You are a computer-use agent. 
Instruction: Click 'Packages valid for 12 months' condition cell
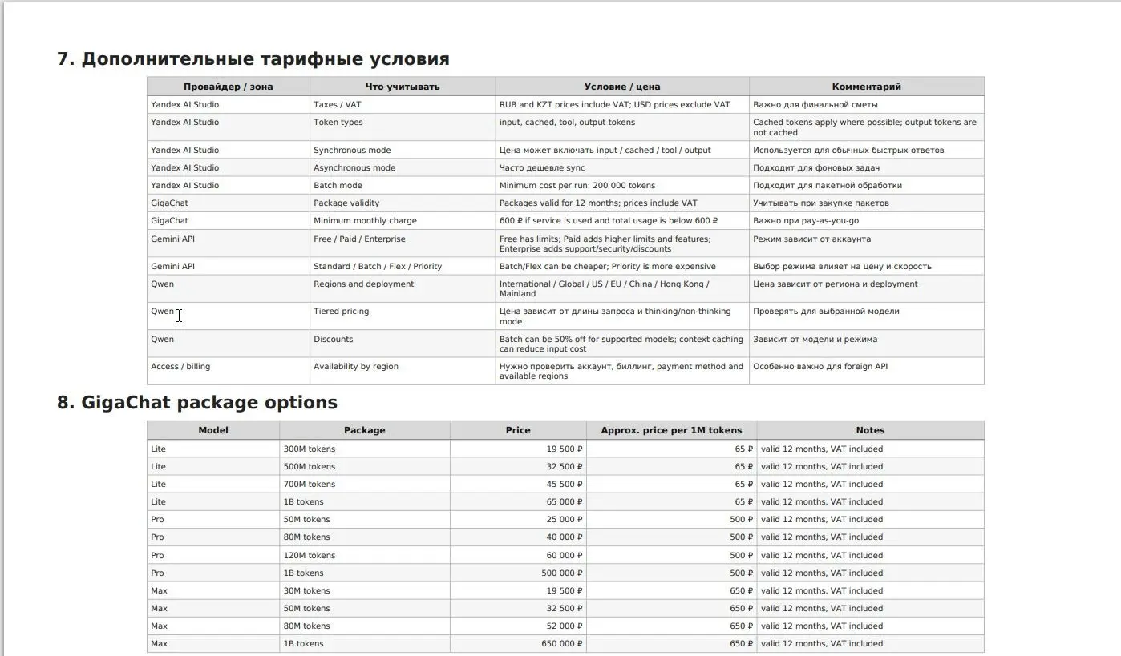(622, 203)
